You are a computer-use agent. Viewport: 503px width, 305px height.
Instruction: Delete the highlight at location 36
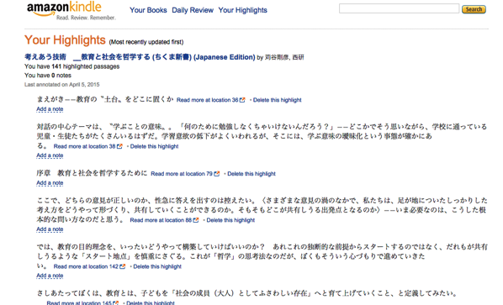click(278, 100)
